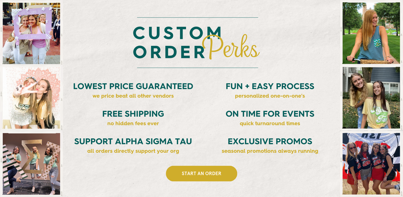The height and width of the screenshot is (197, 403).
Task: Open the photo with giant Greek letters
Action: 31,164
